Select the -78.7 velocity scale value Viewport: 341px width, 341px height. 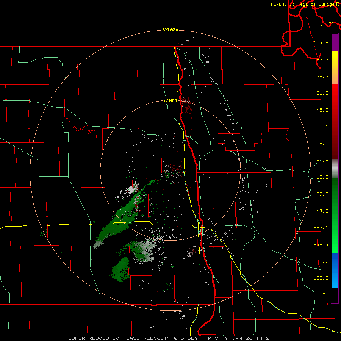pyautogui.click(x=321, y=245)
